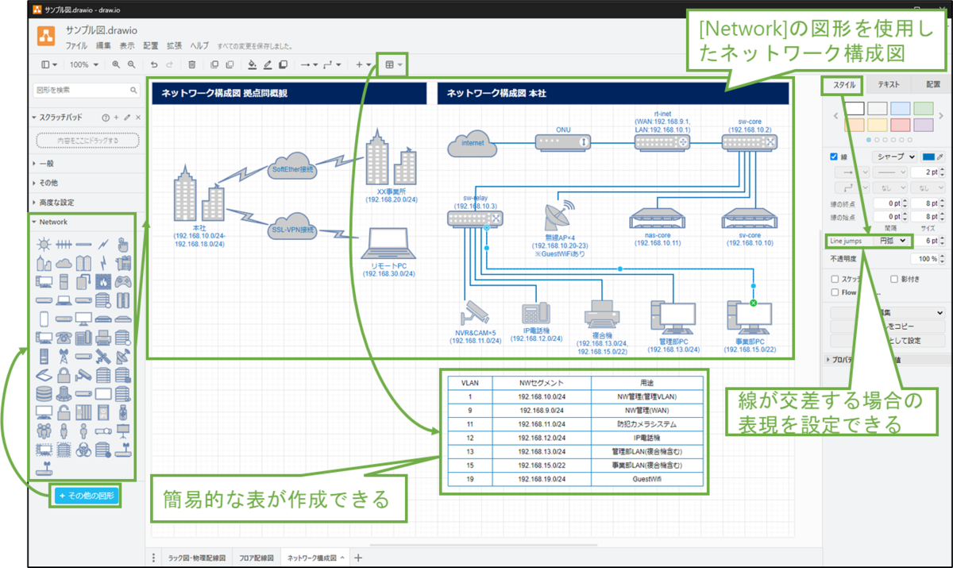
Task: Open the Line jumps 円弧 dropdown
Action: coord(893,241)
